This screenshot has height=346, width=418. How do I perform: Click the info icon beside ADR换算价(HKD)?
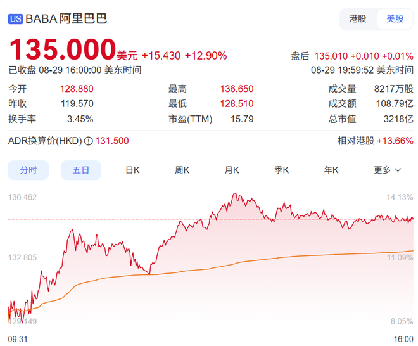tap(89, 141)
